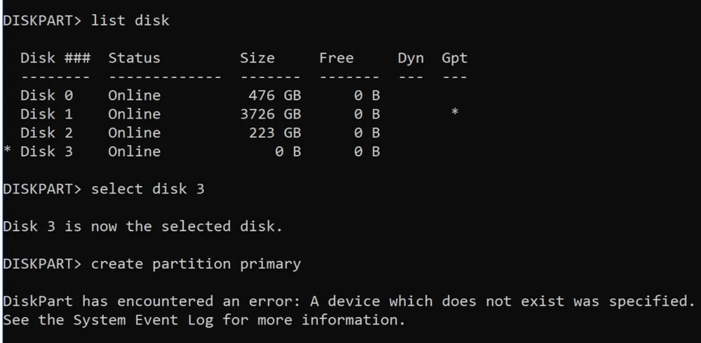Click the "Disk 1" row label
This screenshot has width=701, height=343.
46,114
